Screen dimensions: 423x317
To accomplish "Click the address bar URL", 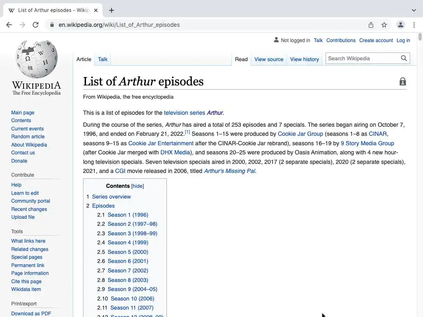I will [119, 25].
